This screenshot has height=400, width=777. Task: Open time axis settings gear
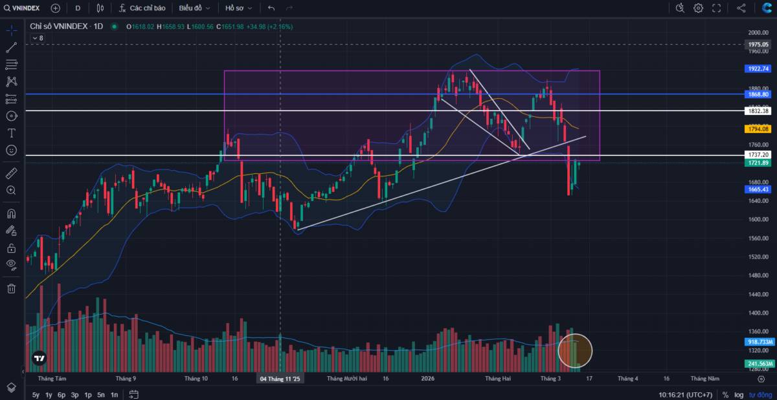coord(761,379)
